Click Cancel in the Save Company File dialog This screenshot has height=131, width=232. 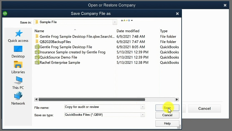tap(167, 115)
